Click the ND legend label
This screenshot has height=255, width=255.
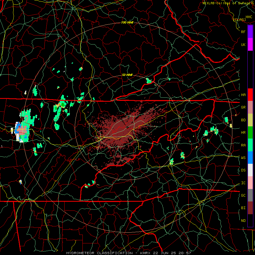243,221
